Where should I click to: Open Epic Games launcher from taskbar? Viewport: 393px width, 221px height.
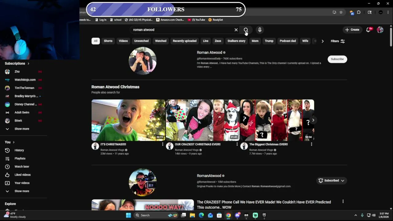point(264,215)
